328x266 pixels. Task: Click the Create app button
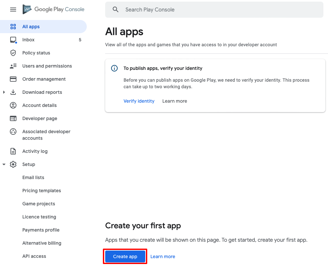pyautogui.click(x=125, y=256)
